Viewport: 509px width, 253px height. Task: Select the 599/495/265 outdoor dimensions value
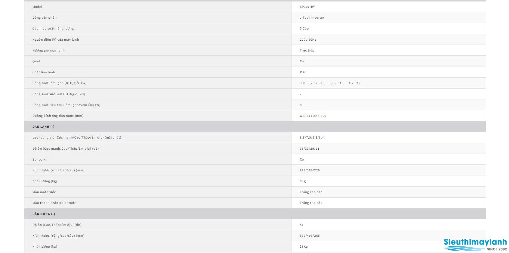click(x=310, y=236)
